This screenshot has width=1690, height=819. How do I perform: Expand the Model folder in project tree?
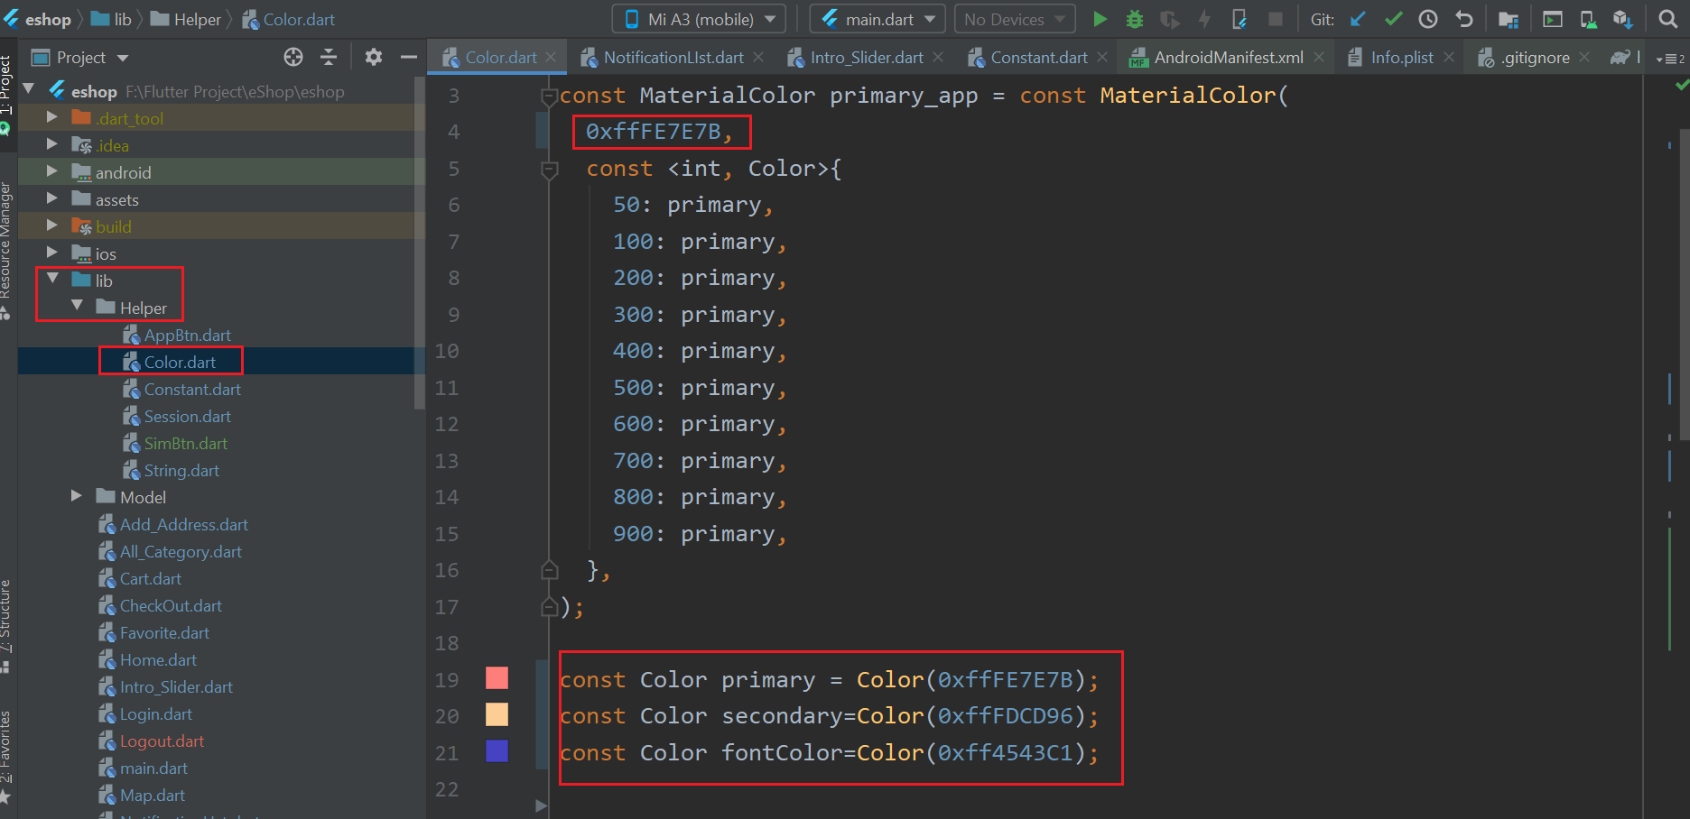click(77, 496)
